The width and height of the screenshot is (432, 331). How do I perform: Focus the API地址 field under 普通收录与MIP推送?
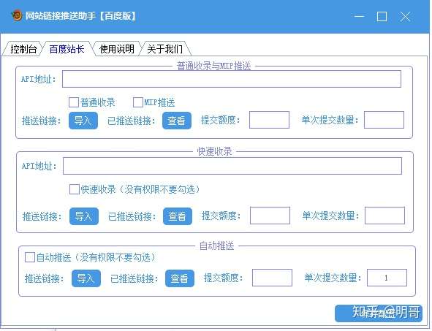click(x=232, y=79)
